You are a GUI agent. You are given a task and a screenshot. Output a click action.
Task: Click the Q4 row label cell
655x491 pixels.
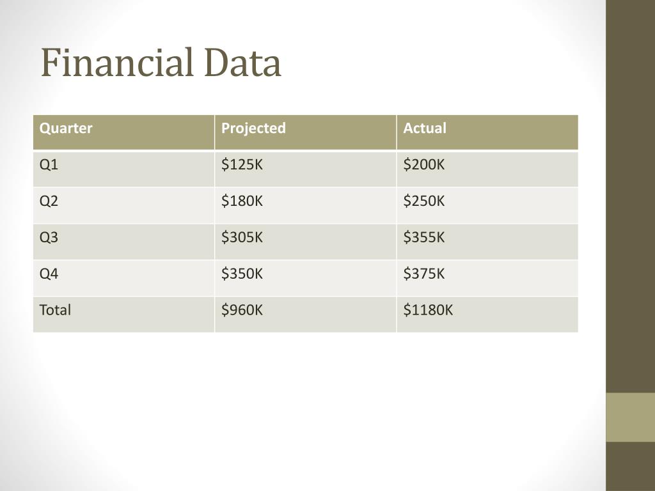point(123,278)
